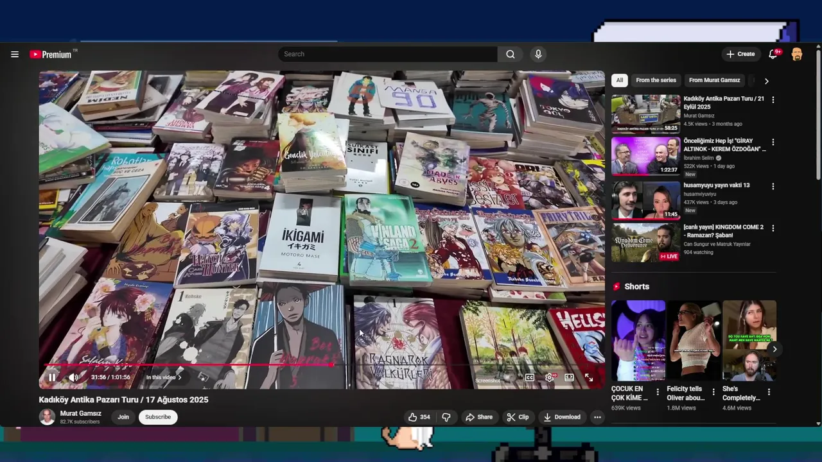The width and height of the screenshot is (822, 462).
Task: Take a player Screenshot
Action: pos(488,380)
